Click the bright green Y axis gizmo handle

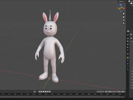tap(119, 9)
